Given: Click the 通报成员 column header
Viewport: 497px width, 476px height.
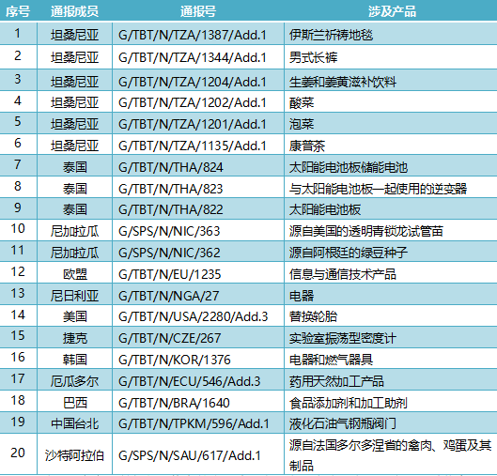Looking at the screenshot, I should coord(74,11).
